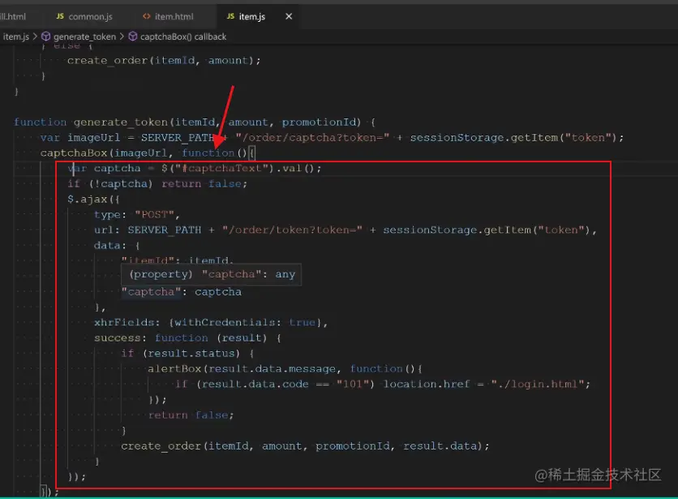Click the '$.ajax({' line

coord(93,200)
